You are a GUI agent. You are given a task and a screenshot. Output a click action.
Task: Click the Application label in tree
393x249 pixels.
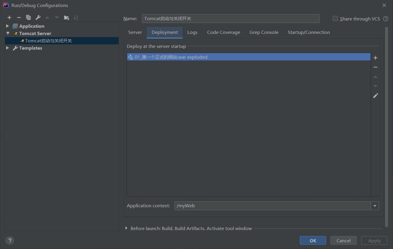(32, 26)
